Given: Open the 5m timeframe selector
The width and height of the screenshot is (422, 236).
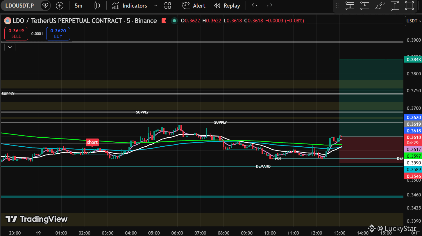Looking at the screenshot, I should click(78, 6).
